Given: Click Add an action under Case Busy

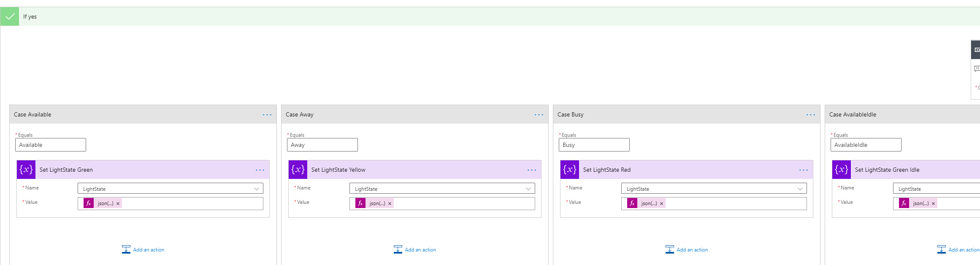Looking at the screenshot, I should coord(687,250).
